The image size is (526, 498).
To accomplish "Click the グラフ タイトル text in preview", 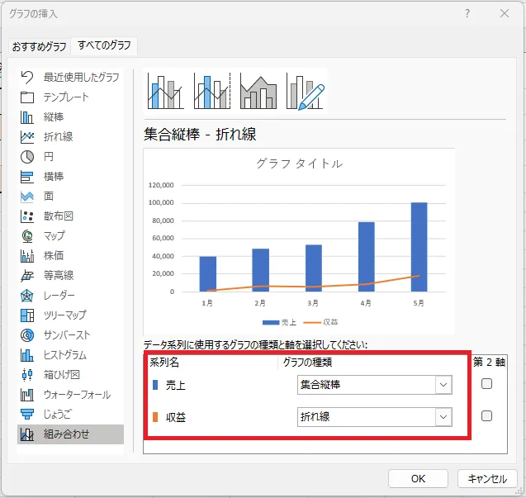I will [x=299, y=164].
